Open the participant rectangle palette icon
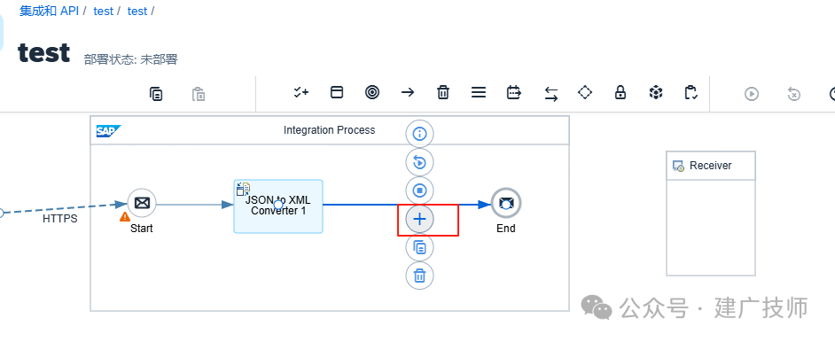Screen dimensions: 835x342 click(337, 92)
